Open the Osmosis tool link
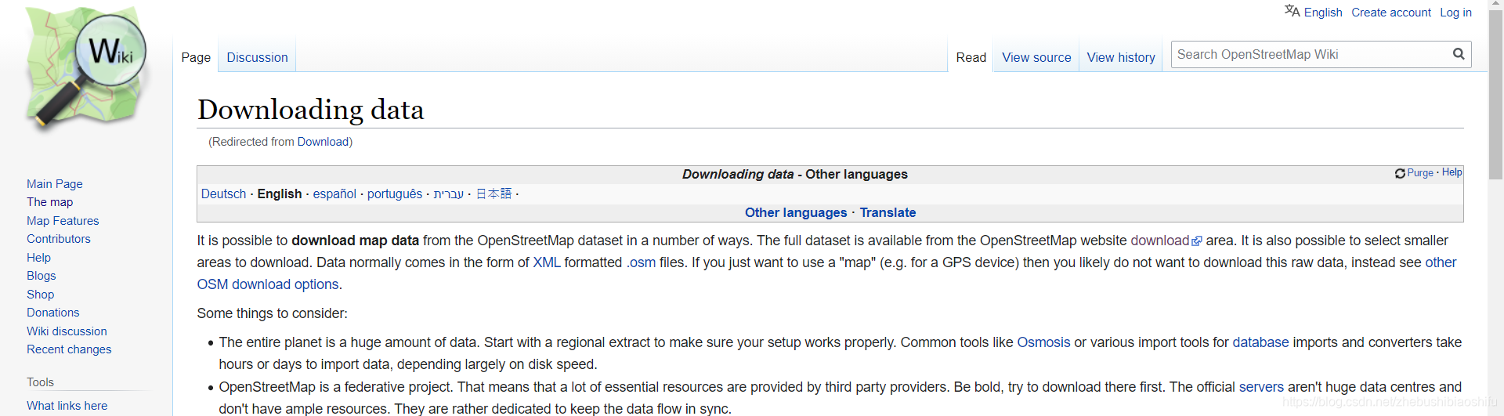 pyautogui.click(x=1043, y=342)
